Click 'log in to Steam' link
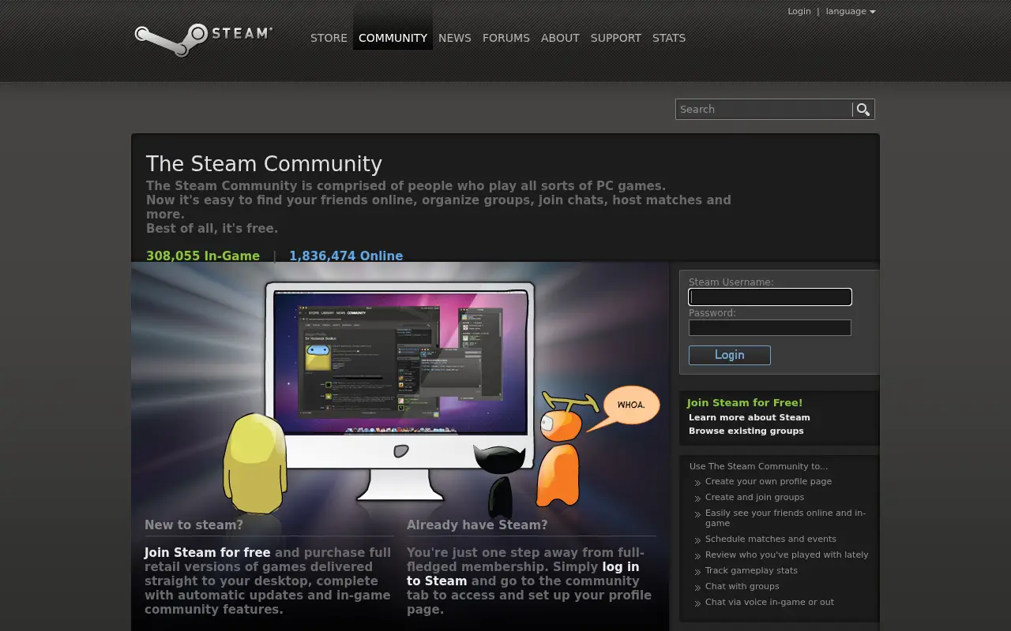The image size is (1011, 631). (x=523, y=574)
